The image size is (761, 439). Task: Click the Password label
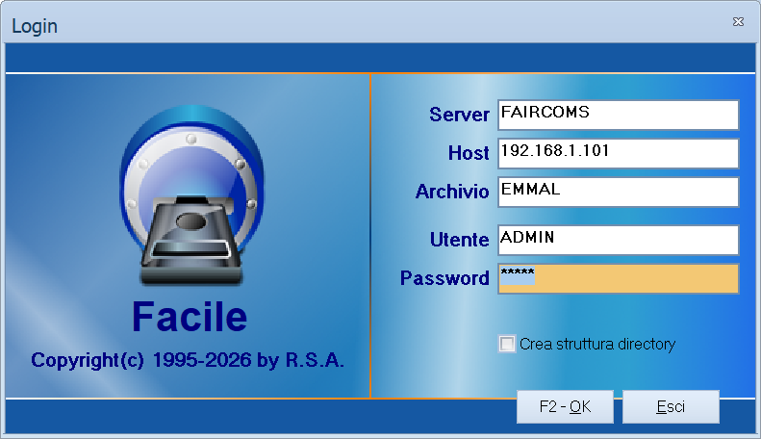coord(444,278)
